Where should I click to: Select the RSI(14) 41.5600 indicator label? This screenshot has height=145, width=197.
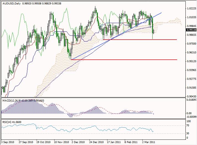pos(12,122)
